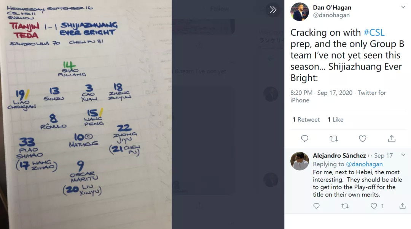Open the handwritten lineup notes photo

coord(86,114)
